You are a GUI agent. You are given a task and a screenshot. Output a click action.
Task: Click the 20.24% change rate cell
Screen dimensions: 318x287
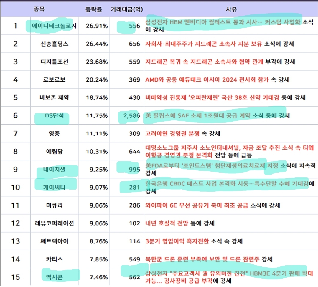(97, 80)
